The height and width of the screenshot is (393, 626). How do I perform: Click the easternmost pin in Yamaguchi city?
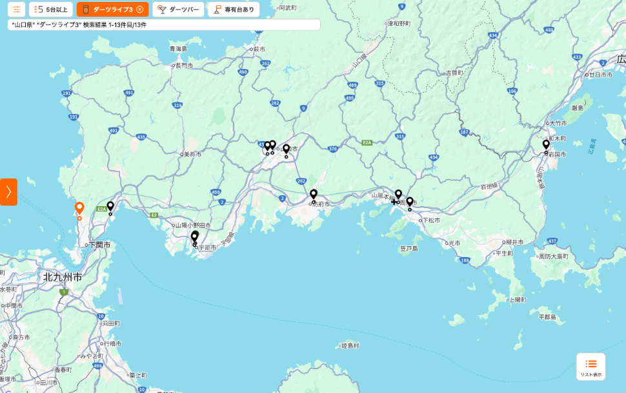point(286,149)
